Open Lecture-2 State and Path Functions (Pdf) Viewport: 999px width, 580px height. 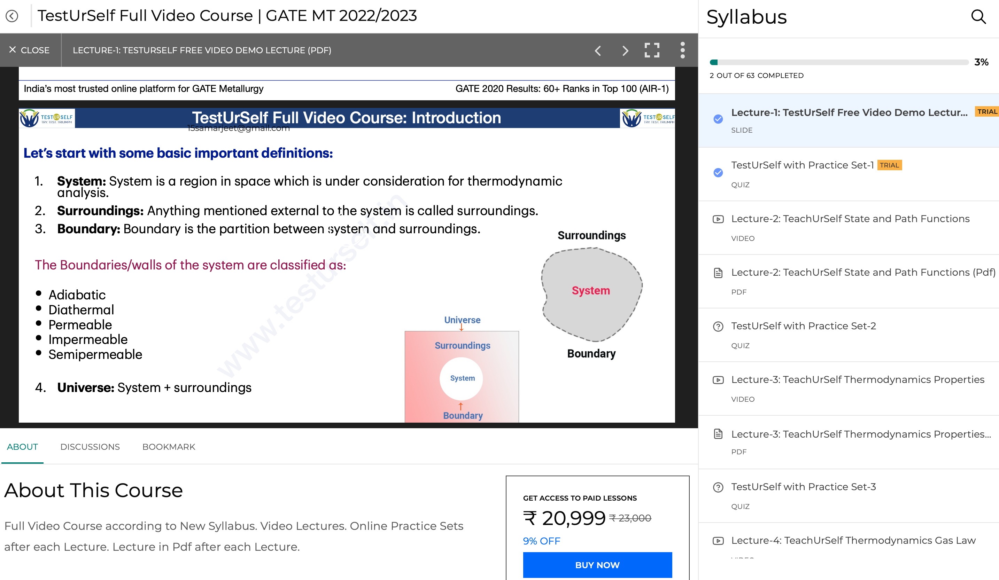849,281
